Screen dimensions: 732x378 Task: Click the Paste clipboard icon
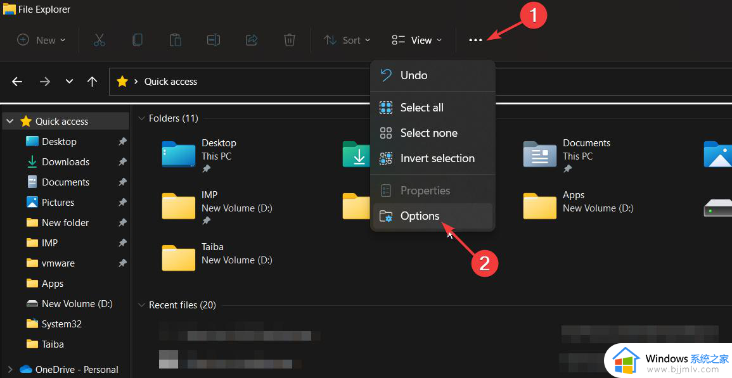click(x=176, y=40)
